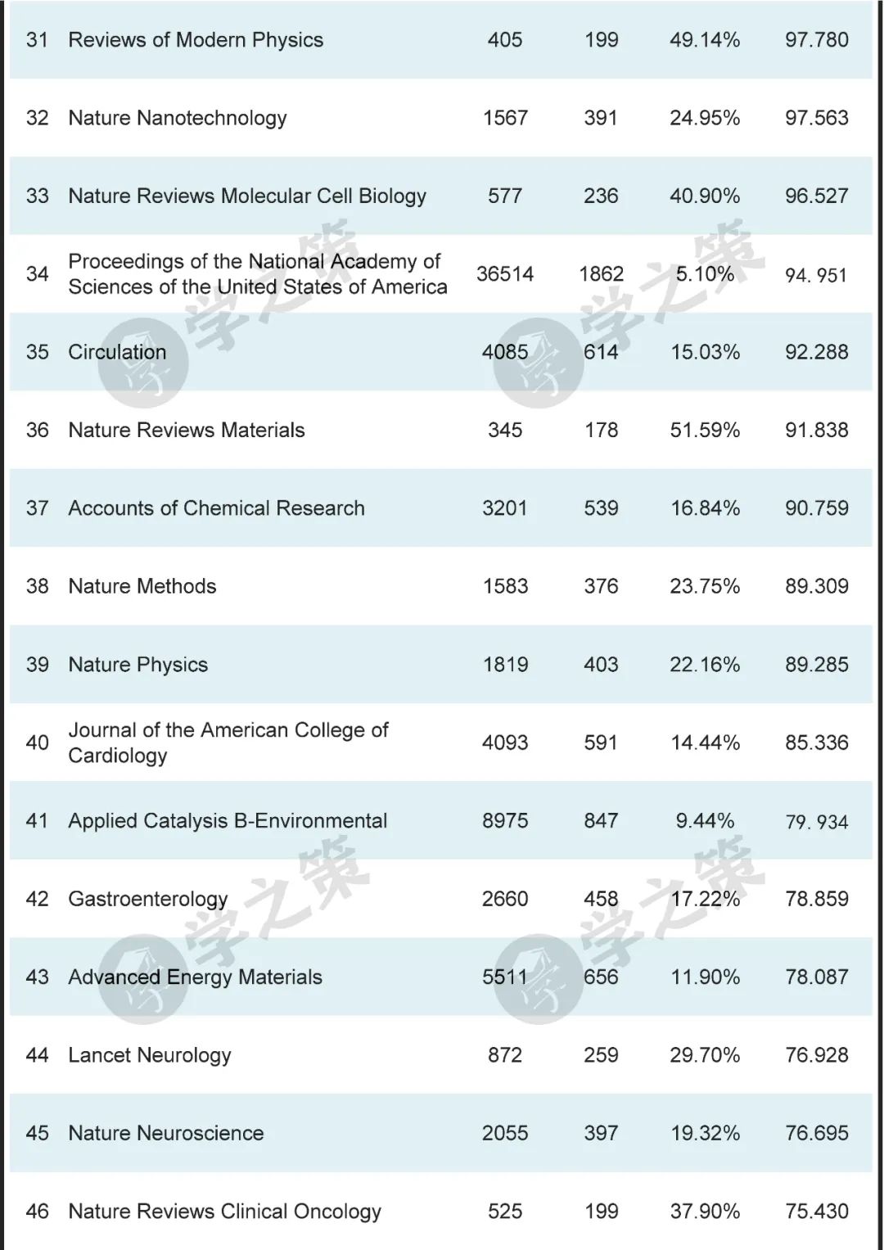Open the Proceedings of the National Academy entry
Screen dimensions: 884x1250
tap(257, 274)
